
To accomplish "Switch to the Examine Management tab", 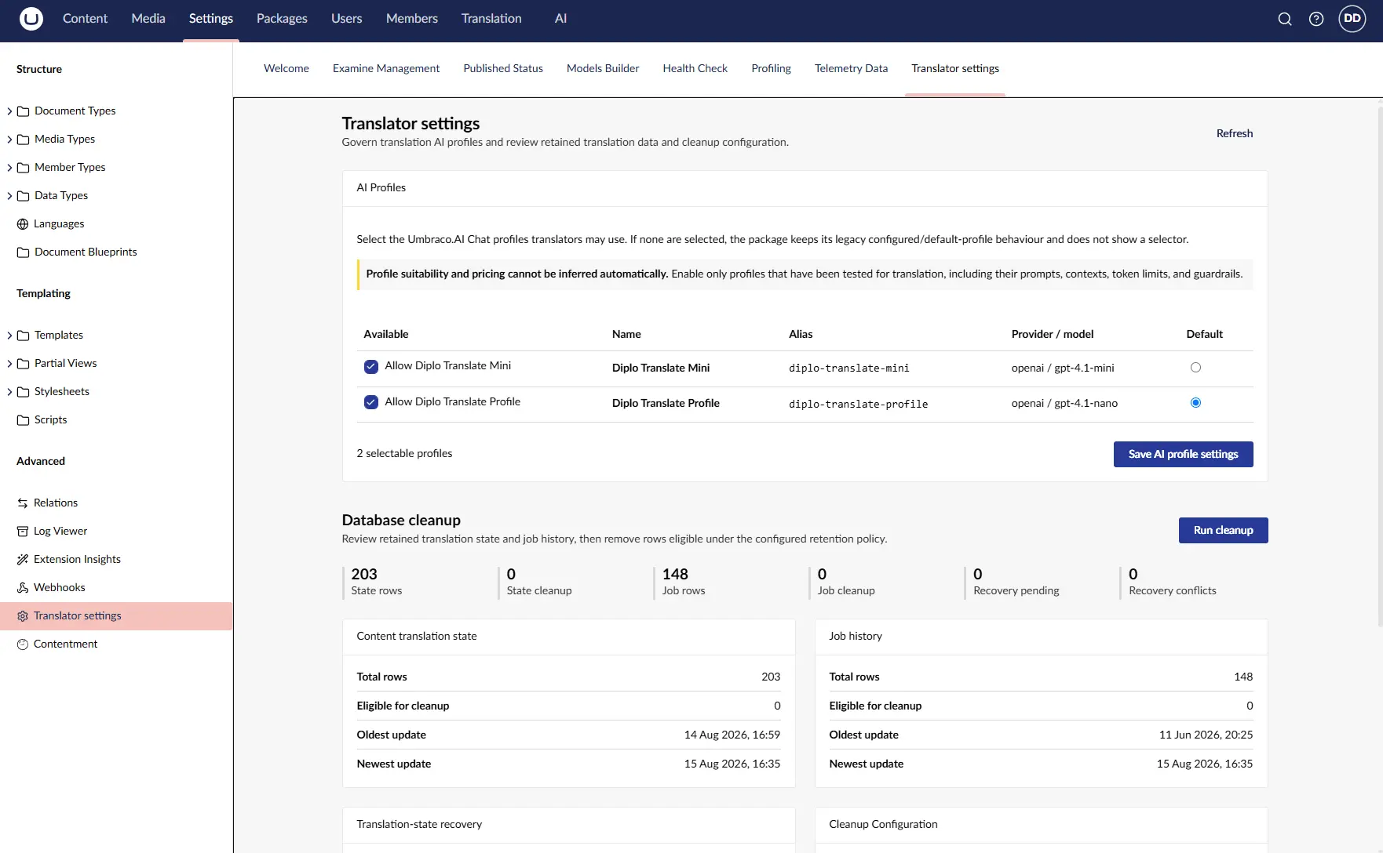I will coord(386,68).
